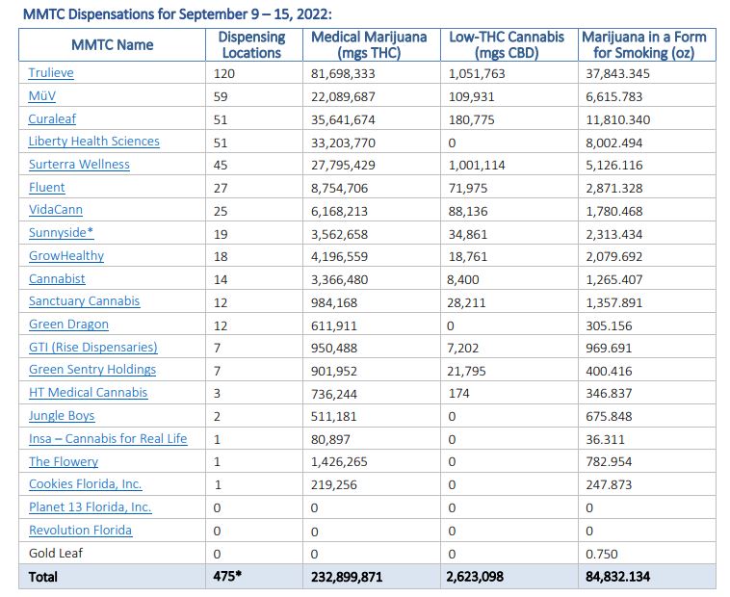Screen dimensions: 730x597
Task: Click Green Sentry Holdings link
Action: coord(91,370)
